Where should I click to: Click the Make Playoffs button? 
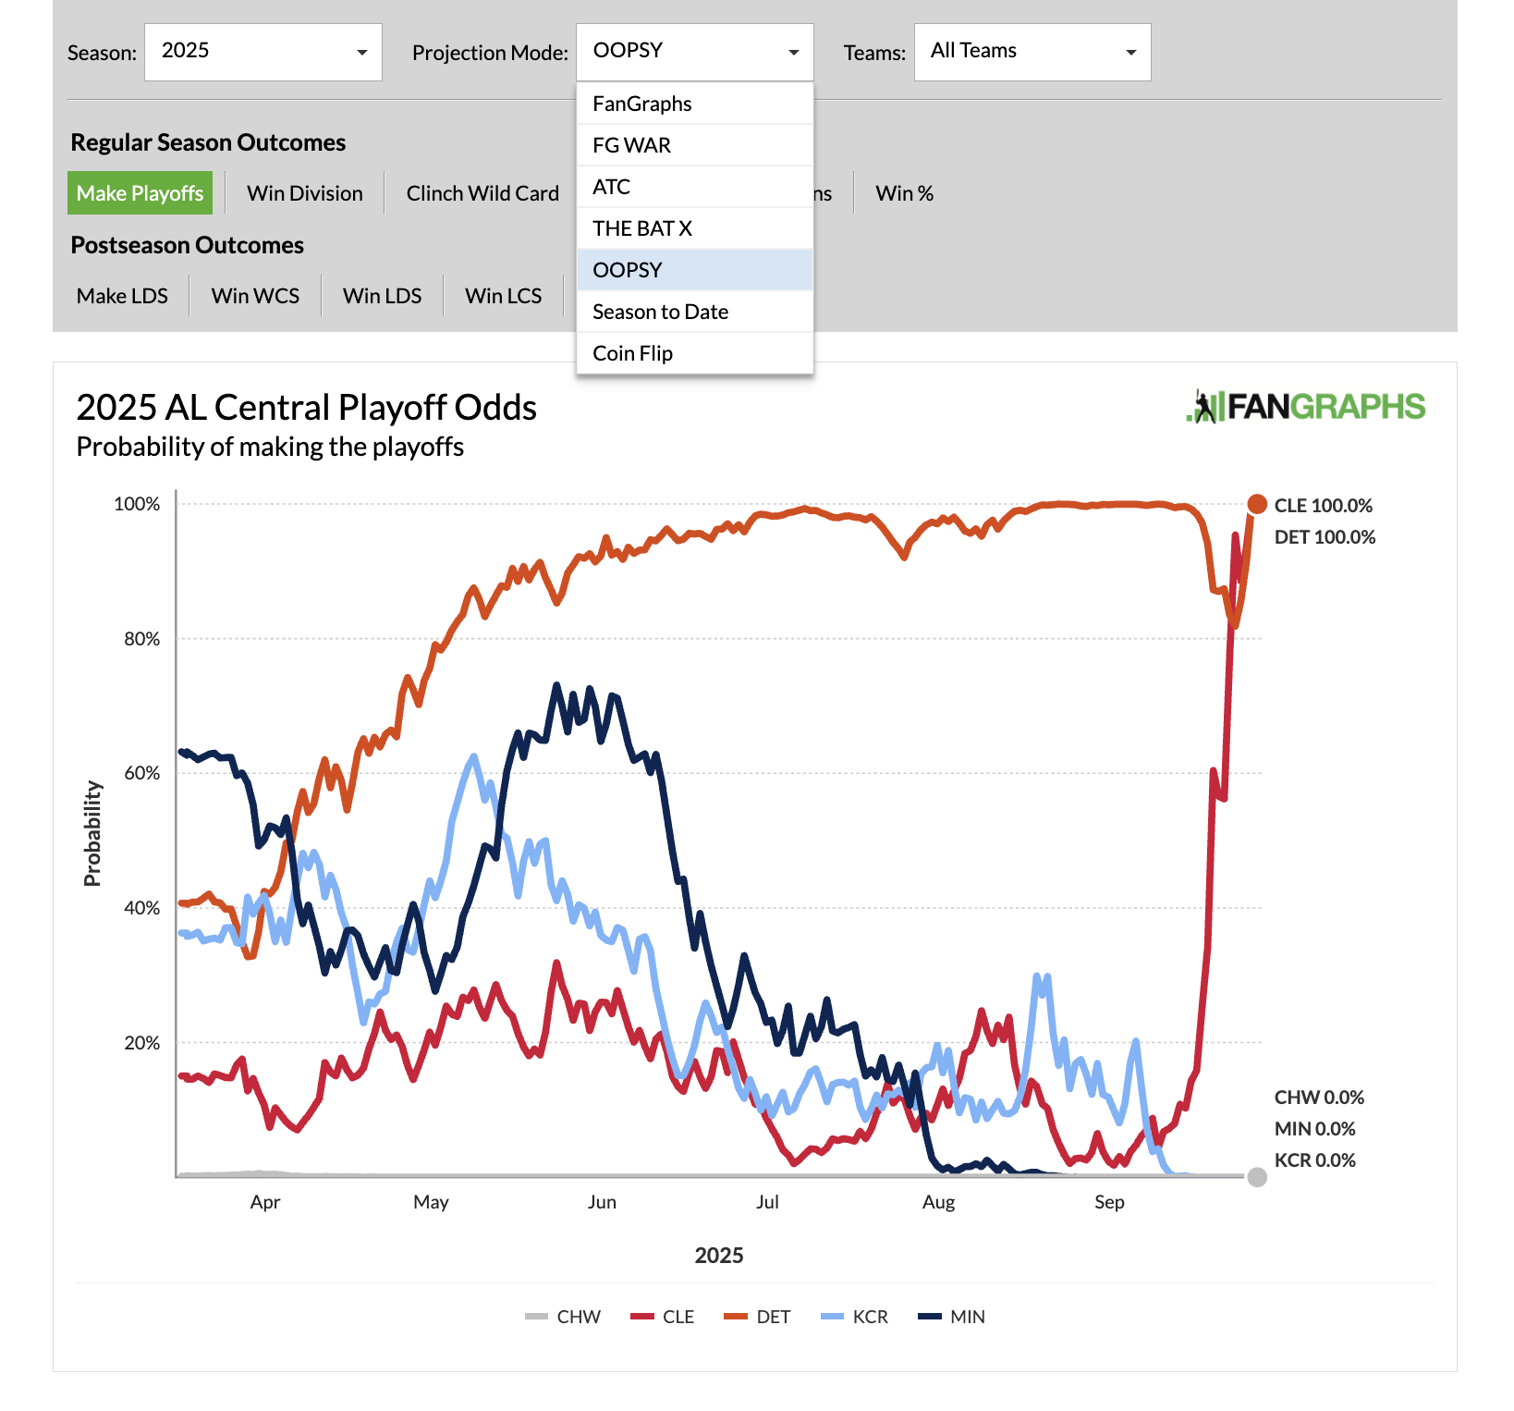click(x=140, y=193)
